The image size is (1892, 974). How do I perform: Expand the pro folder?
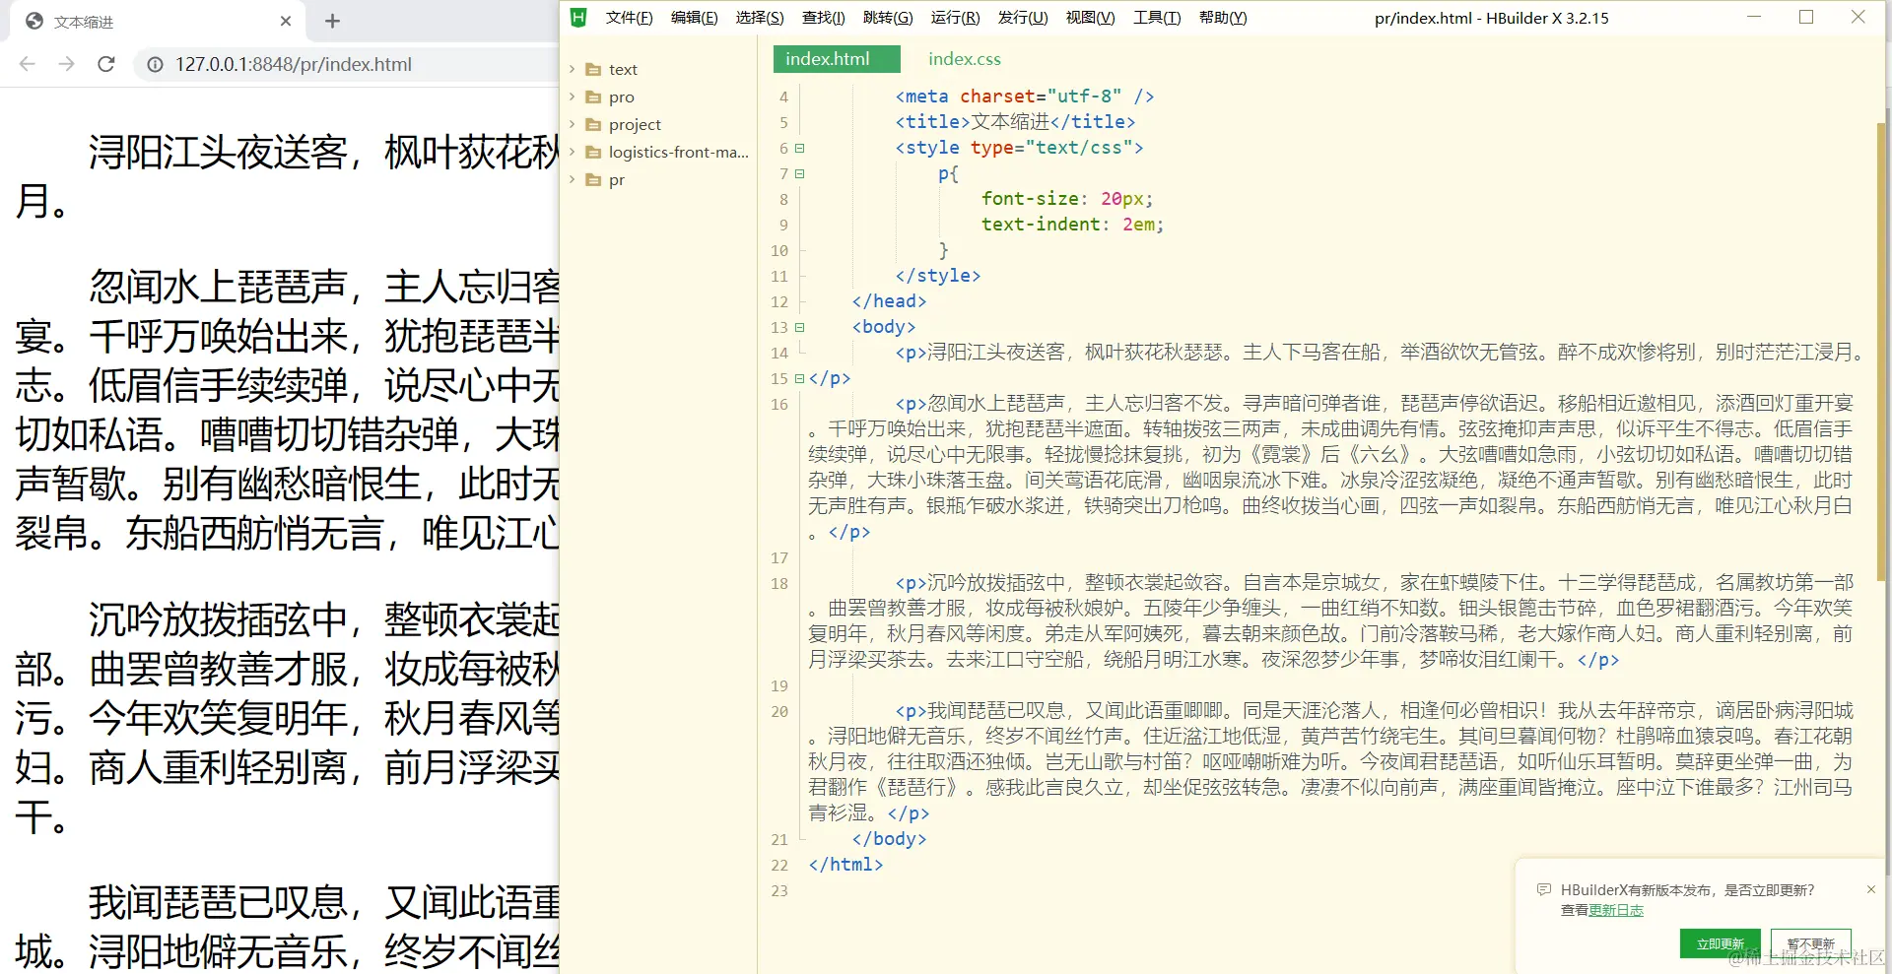[572, 97]
